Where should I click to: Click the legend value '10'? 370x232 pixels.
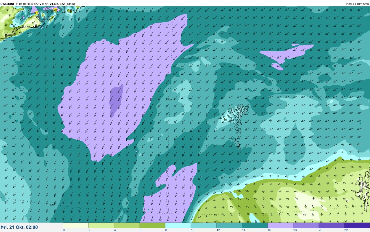click(x=192, y=230)
